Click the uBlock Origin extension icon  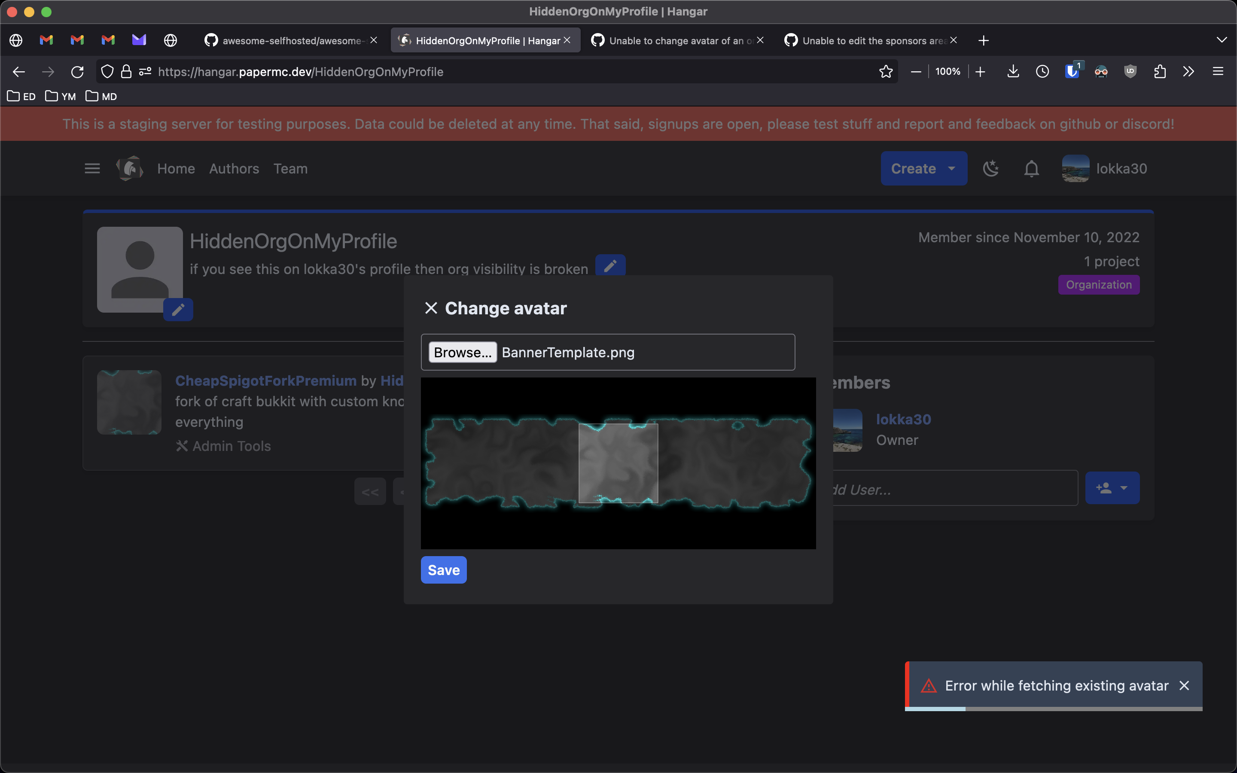1130,71
